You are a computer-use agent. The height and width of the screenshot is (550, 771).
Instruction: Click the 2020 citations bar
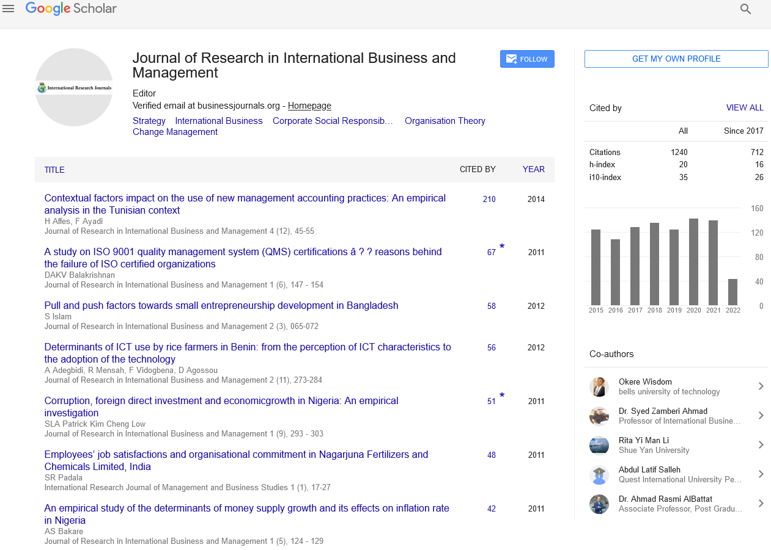pyautogui.click(x=694, y=262)
